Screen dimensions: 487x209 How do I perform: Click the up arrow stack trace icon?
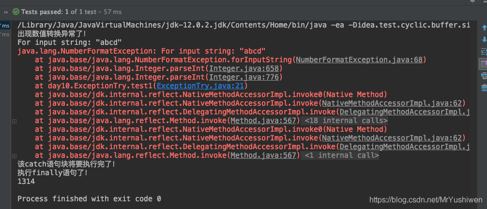click(x=484, y=28)
